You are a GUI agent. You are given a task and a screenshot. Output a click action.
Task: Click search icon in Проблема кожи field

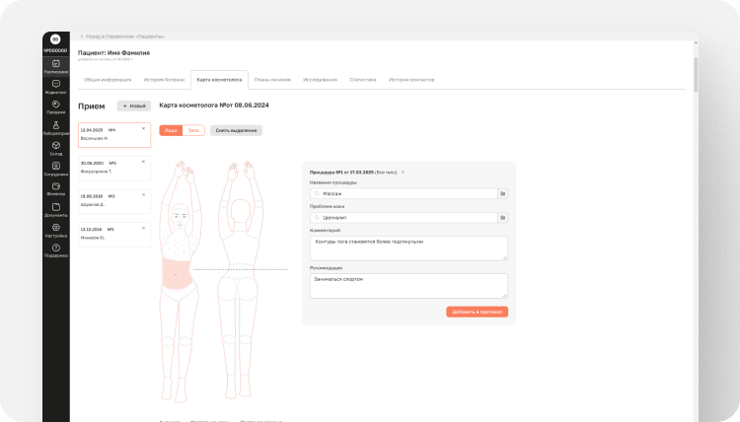(317, 217)
